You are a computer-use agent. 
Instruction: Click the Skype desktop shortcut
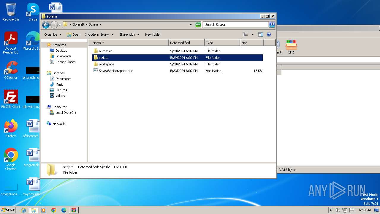(33, 12)
